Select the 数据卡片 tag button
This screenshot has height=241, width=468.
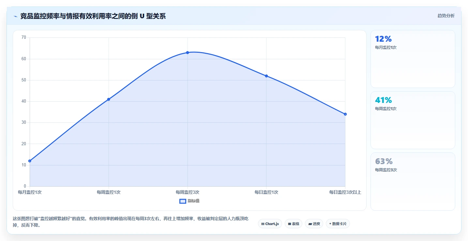(x=338, y=224)
